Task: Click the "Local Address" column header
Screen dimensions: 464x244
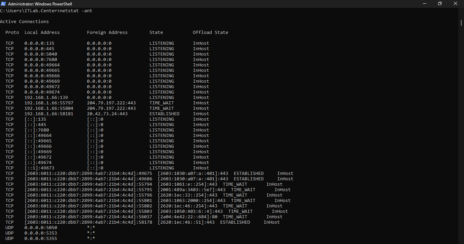Action: tap(42, 33)
